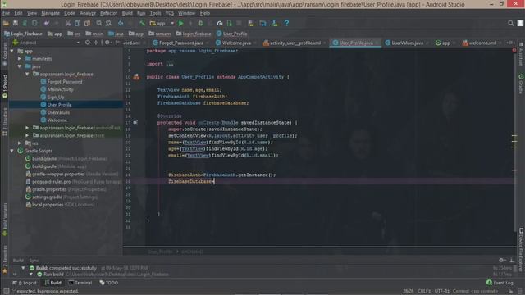The height and width of the screenshot is (295, 525).
Task: Click the Undo toolbar icon
Action: [47, 24]
